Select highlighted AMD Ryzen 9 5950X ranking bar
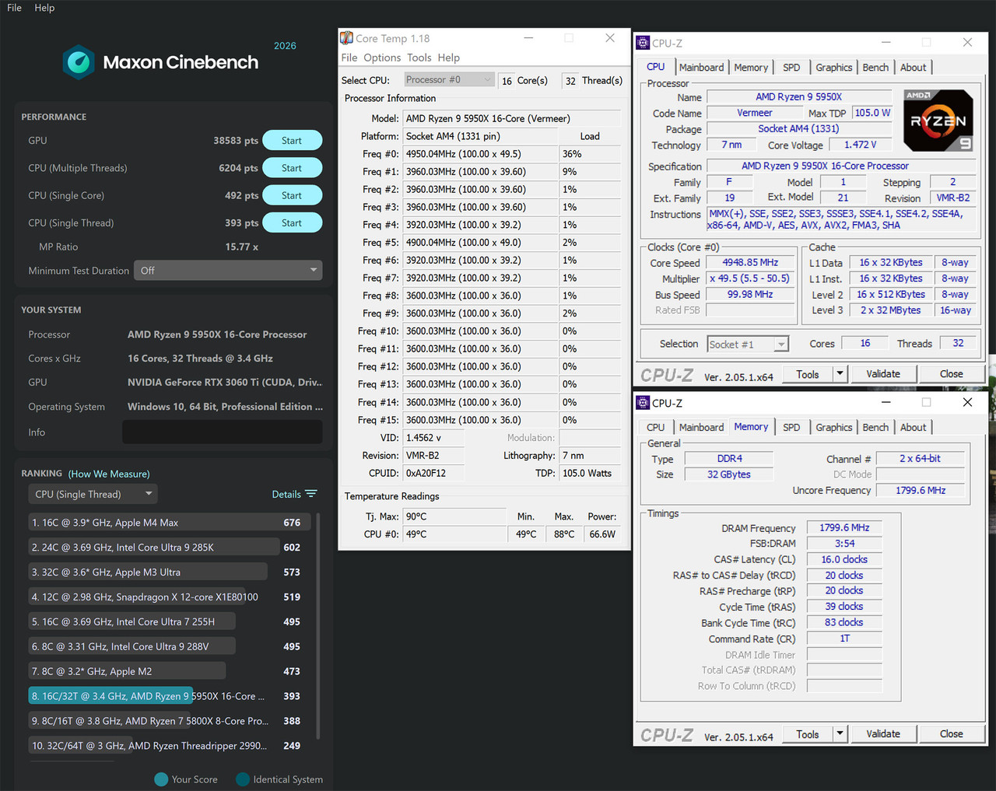 [x=110, y=696]
